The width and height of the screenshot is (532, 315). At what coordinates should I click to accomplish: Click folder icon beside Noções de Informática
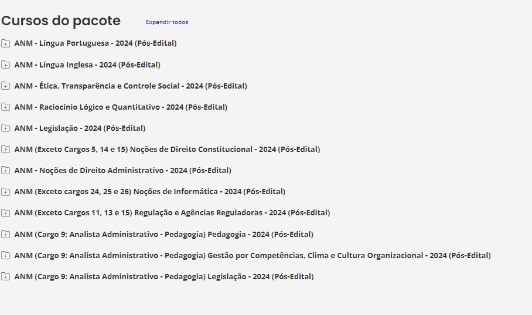tap(5, 192)
